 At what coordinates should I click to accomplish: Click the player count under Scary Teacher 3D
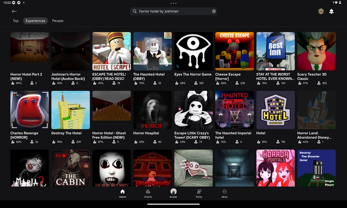pos(322,83)
